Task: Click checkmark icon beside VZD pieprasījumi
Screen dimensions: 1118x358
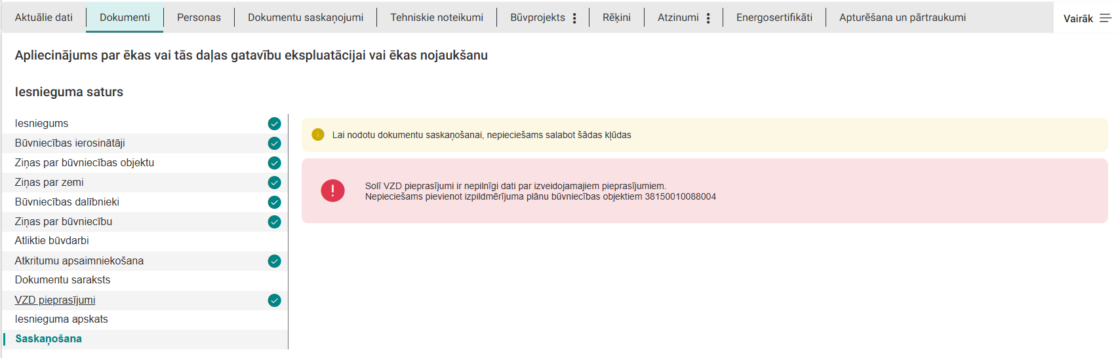Action: coord(274,300)
